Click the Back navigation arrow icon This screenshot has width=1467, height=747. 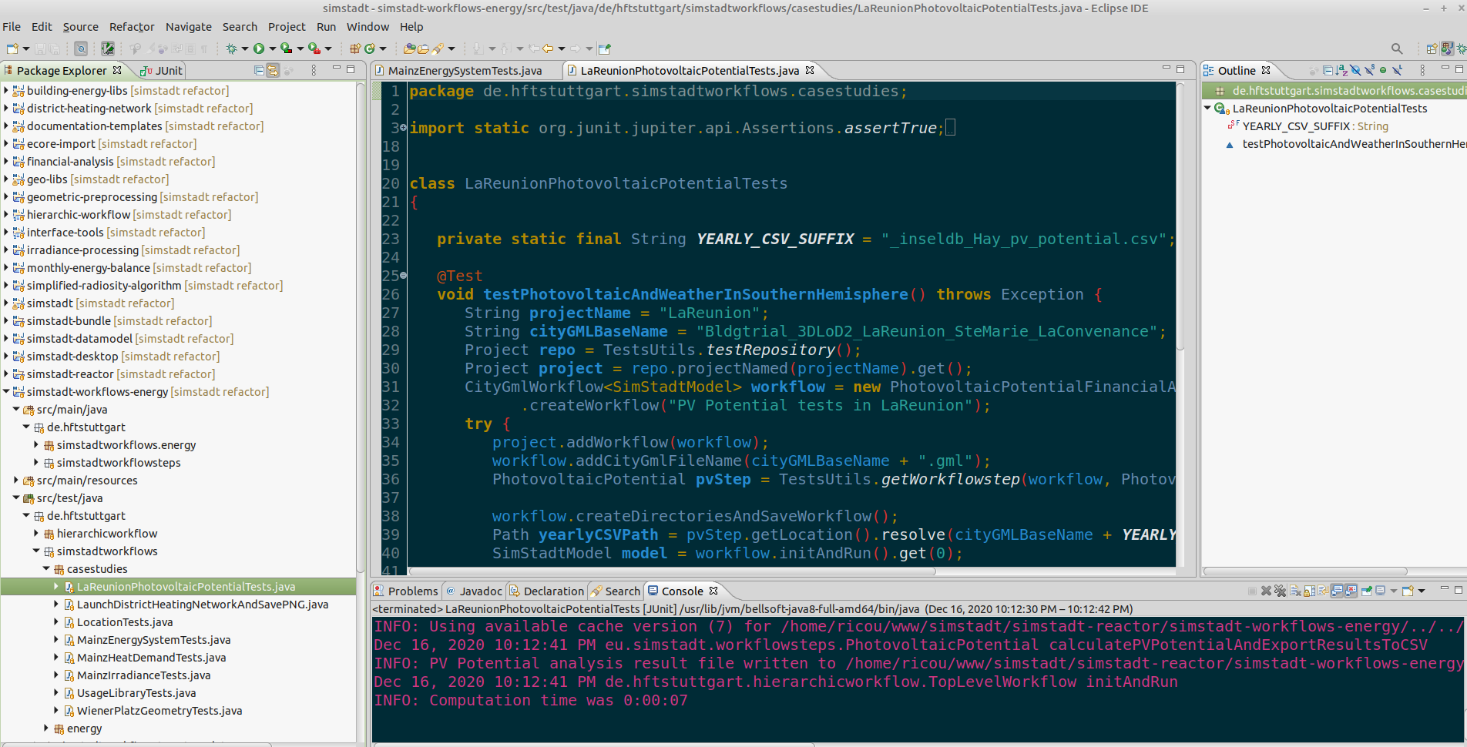[x=548, y=49]
